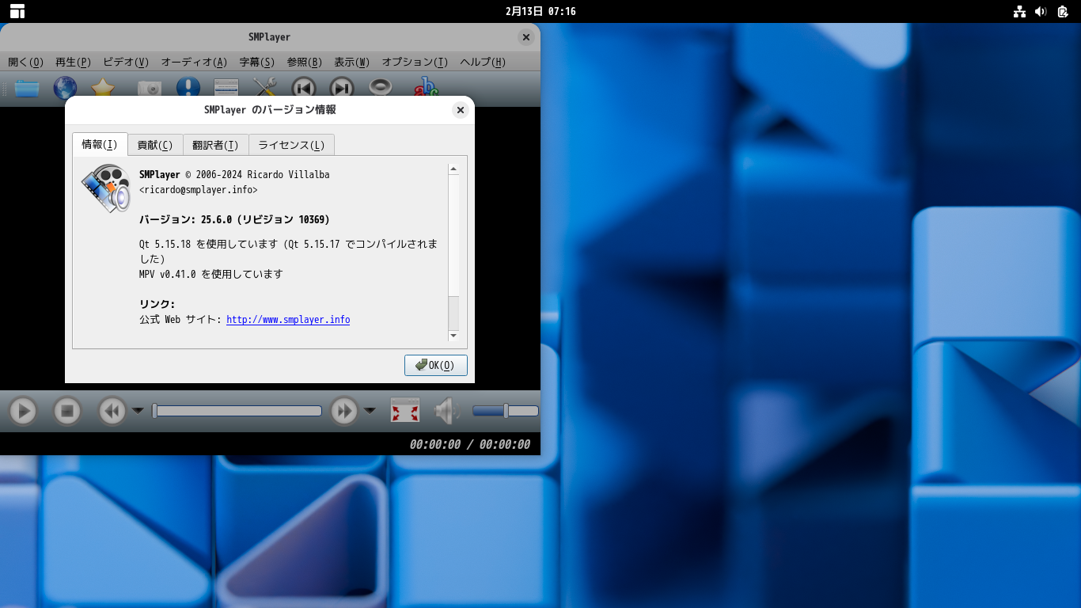Click the globe Open URL toolbar icon

point(65,88)
